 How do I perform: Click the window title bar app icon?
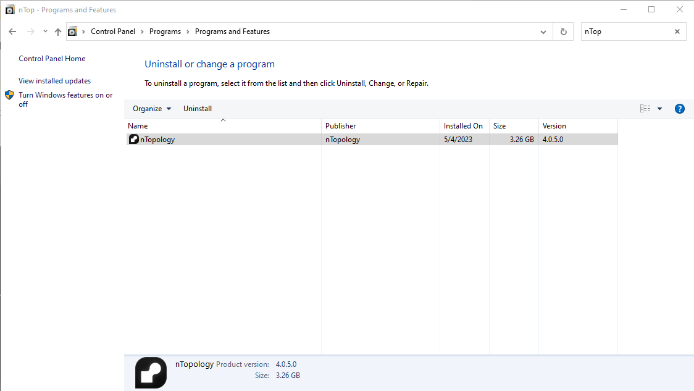(10, 10)
